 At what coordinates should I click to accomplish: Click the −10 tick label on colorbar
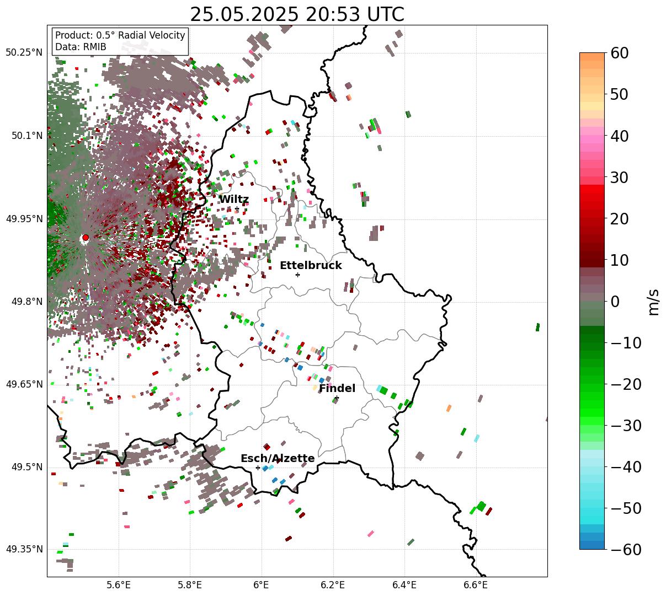[x=626, y=343]
